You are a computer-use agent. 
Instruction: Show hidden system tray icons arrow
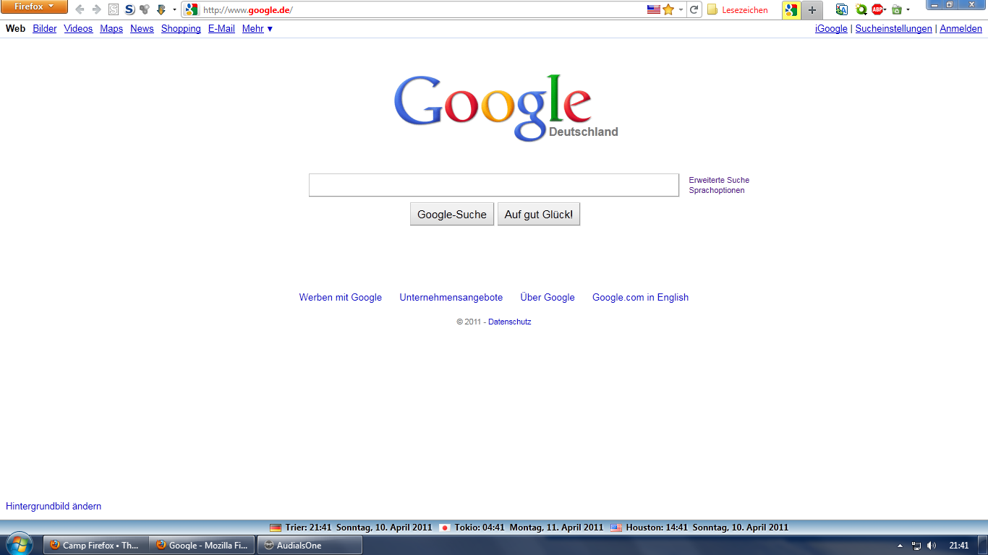pyautogui.click(x=900, y=546)
